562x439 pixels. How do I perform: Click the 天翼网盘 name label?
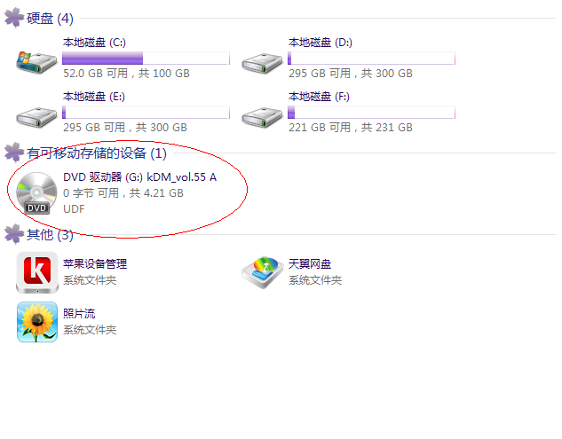tap(310, 264)
